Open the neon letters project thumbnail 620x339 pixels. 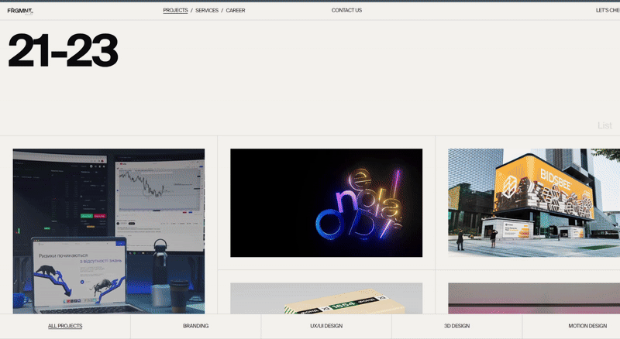click(326, 203)
